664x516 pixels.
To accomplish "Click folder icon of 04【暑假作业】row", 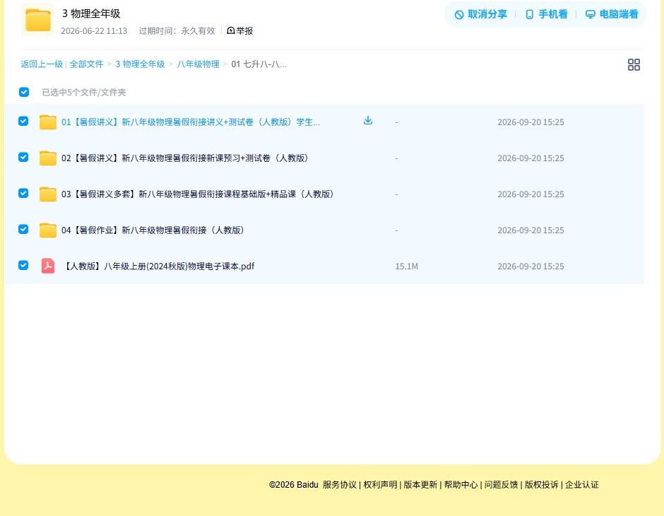I will (x=48, y=230).
